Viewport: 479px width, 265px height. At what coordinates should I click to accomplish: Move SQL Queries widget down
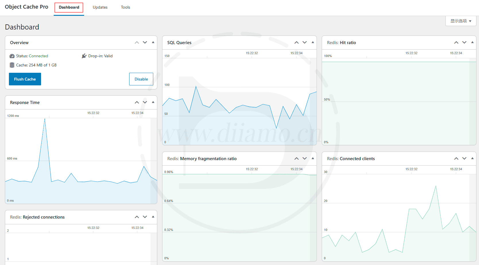coord(305,42)
